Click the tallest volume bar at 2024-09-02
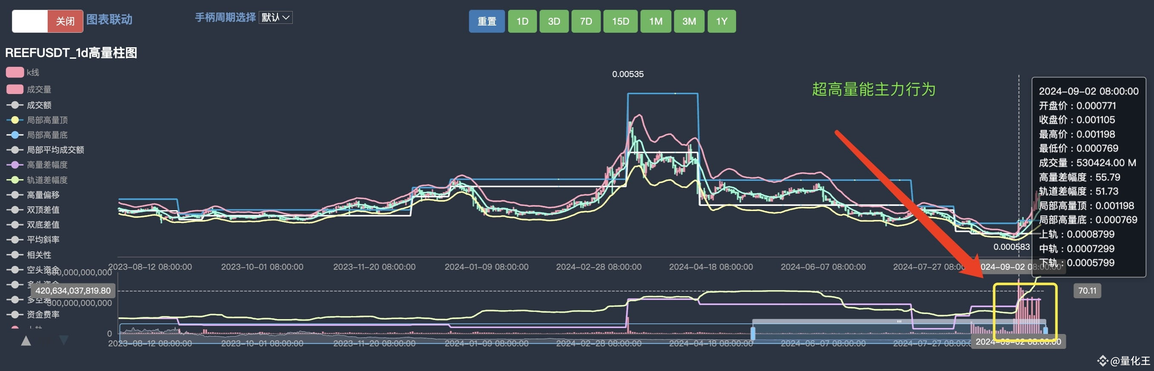This screenshot has height=371, width=1154. point(1019,306)
